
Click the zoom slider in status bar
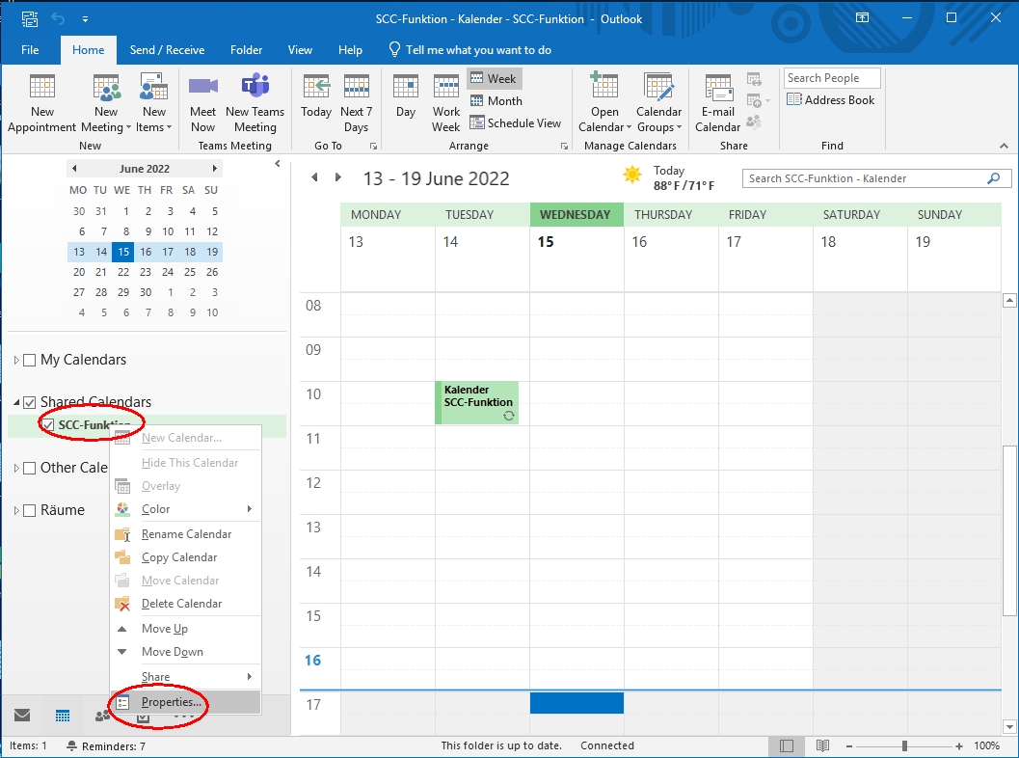[904, 745]
